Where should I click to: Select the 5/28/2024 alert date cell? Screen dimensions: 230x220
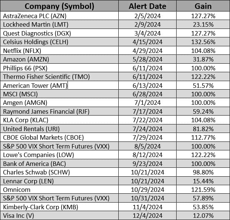[147, 59]
